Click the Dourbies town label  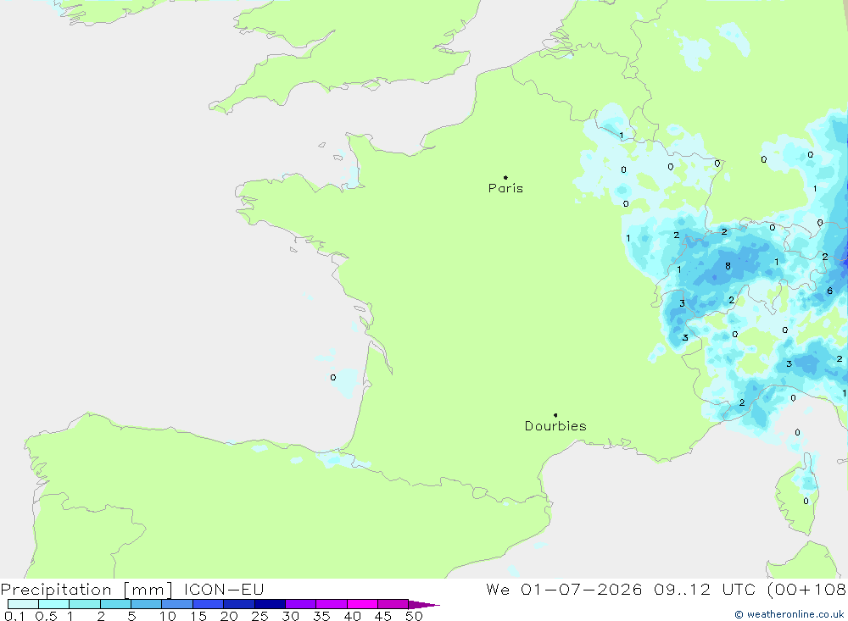(x=555, y=426)
